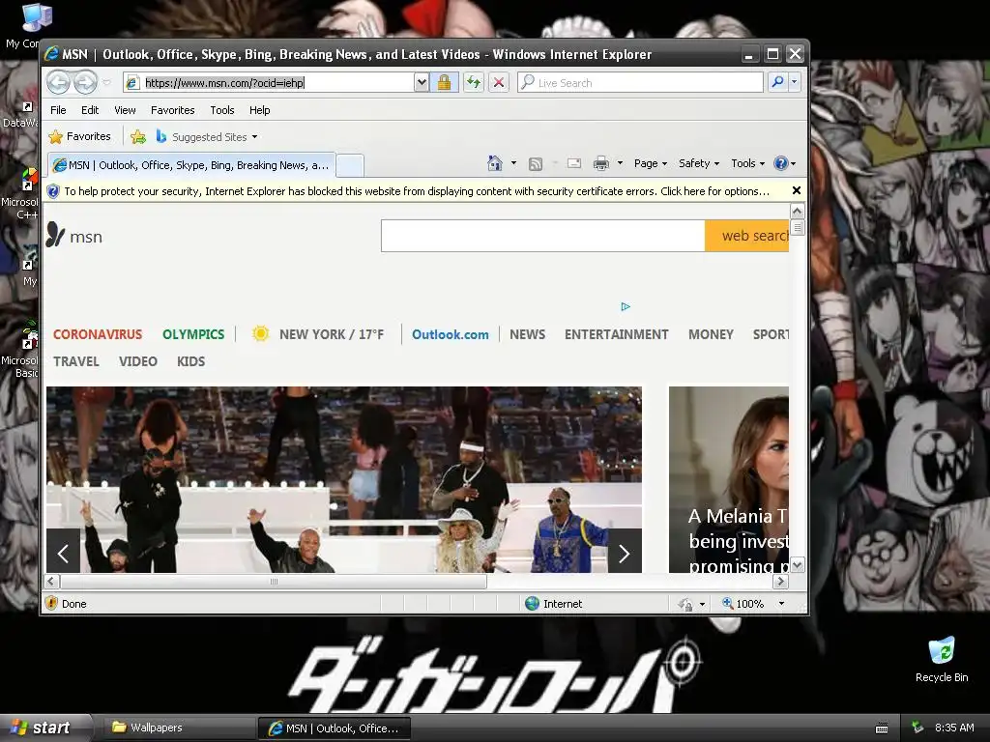Screen dimensions: 990x742
Task: Stop loading with the red X icon
Action: point(499,83)
